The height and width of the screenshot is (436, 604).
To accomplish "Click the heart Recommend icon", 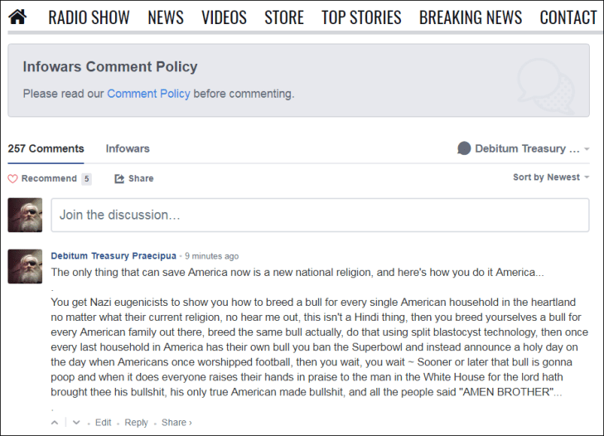I will point(12,178).
